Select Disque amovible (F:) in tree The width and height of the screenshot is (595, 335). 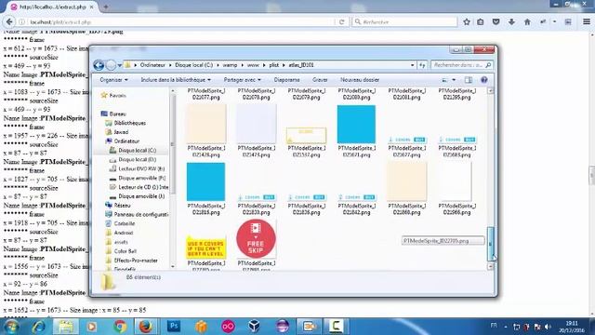coord(138,178)
